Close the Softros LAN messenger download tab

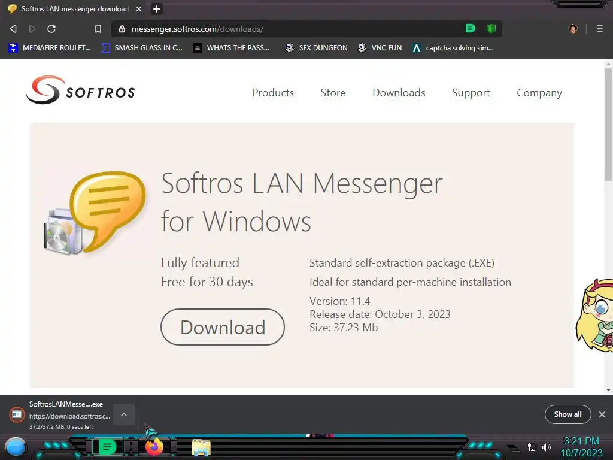pos(139,9)
